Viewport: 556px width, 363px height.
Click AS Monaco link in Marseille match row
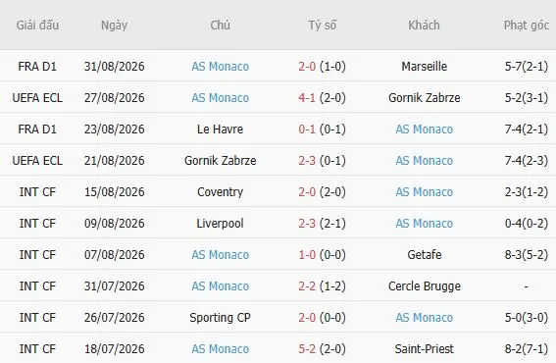[x=221, y=67]
